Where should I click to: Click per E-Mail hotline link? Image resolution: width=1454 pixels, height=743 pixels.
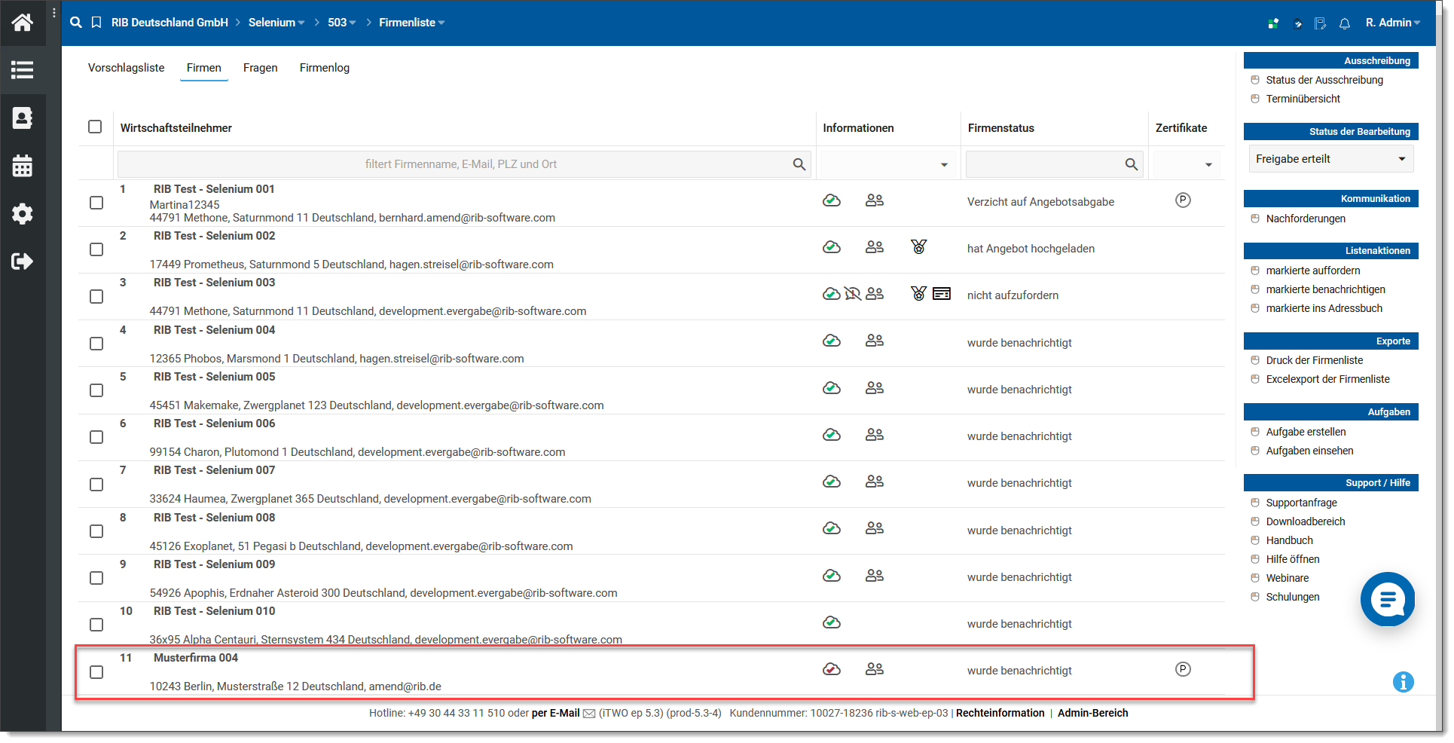[x=556, y=713]
